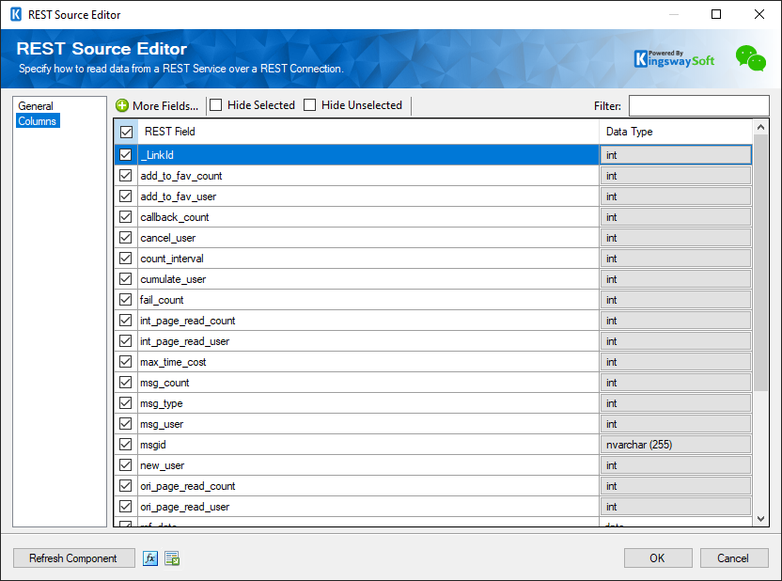The image size is (782, 581).
Task: Click the data type cell for count_interval
Action: (x=676, y=259)
